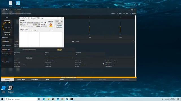Open Help in Ryzen Master header
This screenshot has height=101, width=181.
point(126,13)
